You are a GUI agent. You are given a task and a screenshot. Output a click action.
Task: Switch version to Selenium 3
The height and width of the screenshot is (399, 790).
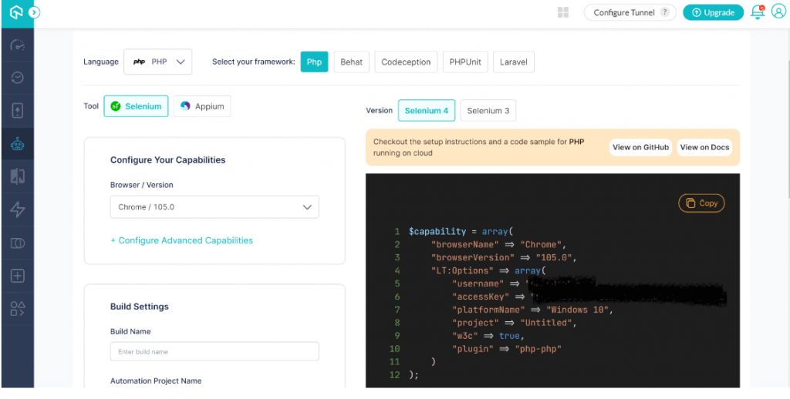488,111
